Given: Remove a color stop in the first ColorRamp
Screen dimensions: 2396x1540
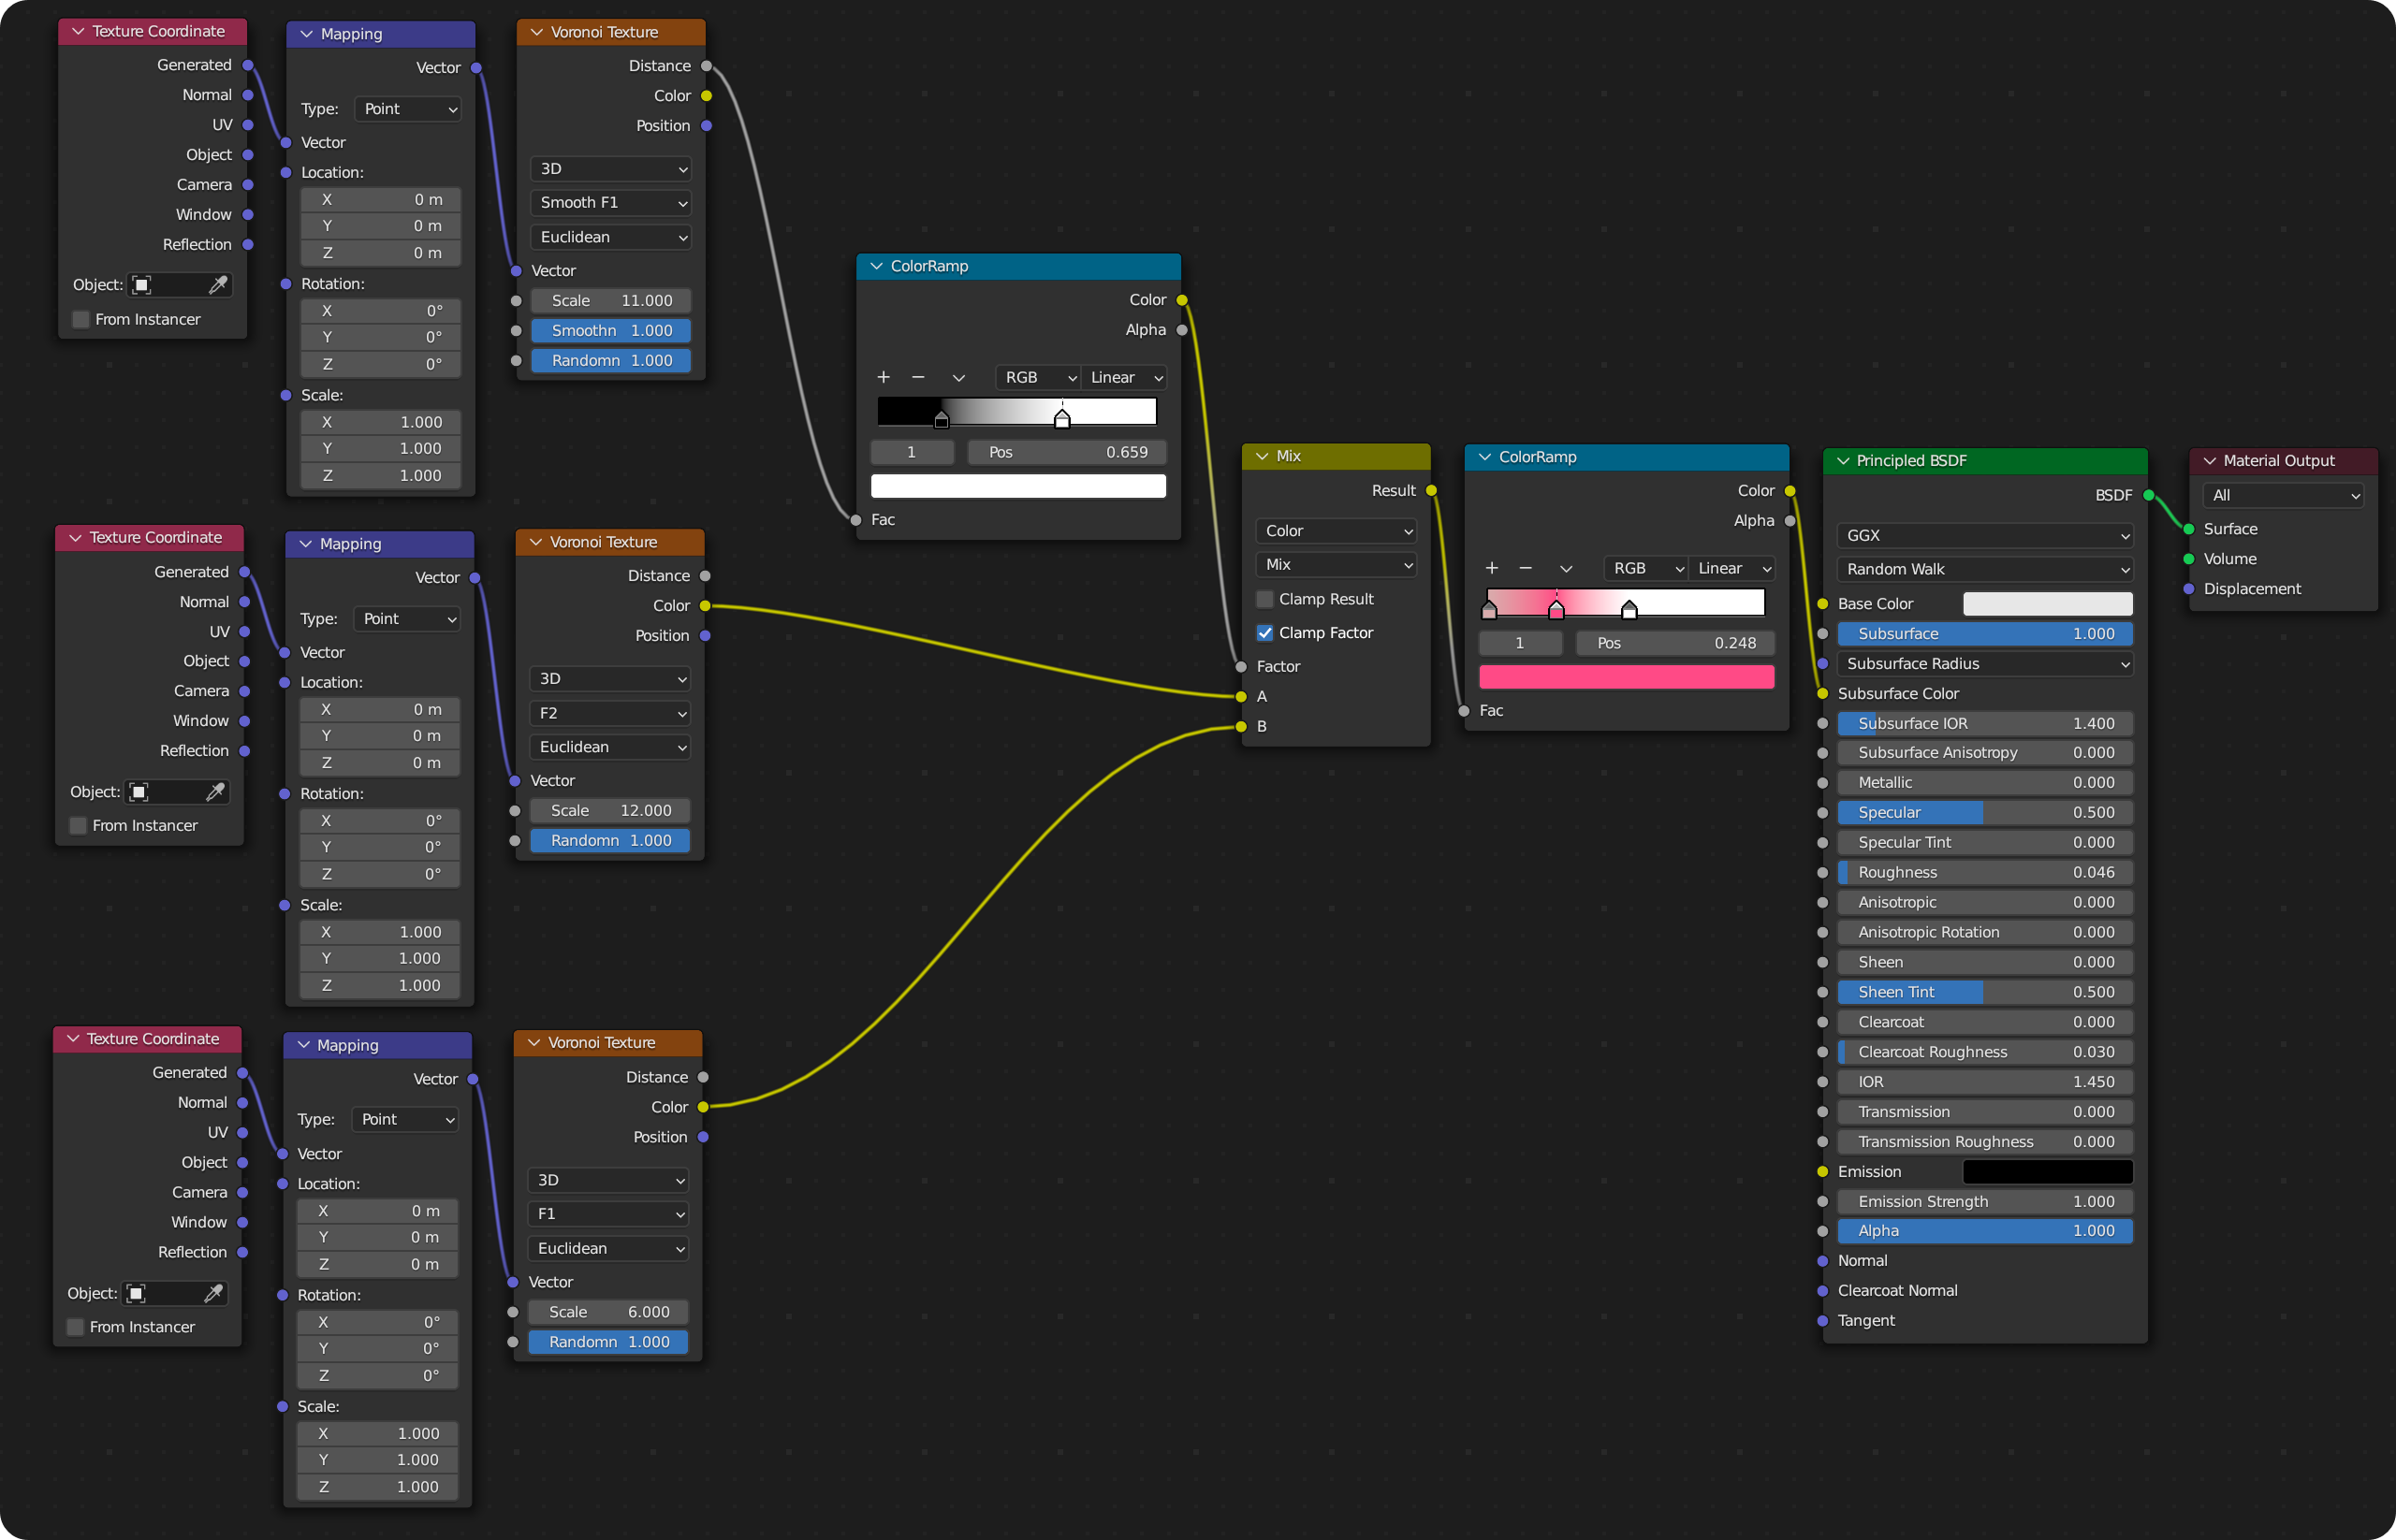Looking at the screenshot, I should point(917,377).
